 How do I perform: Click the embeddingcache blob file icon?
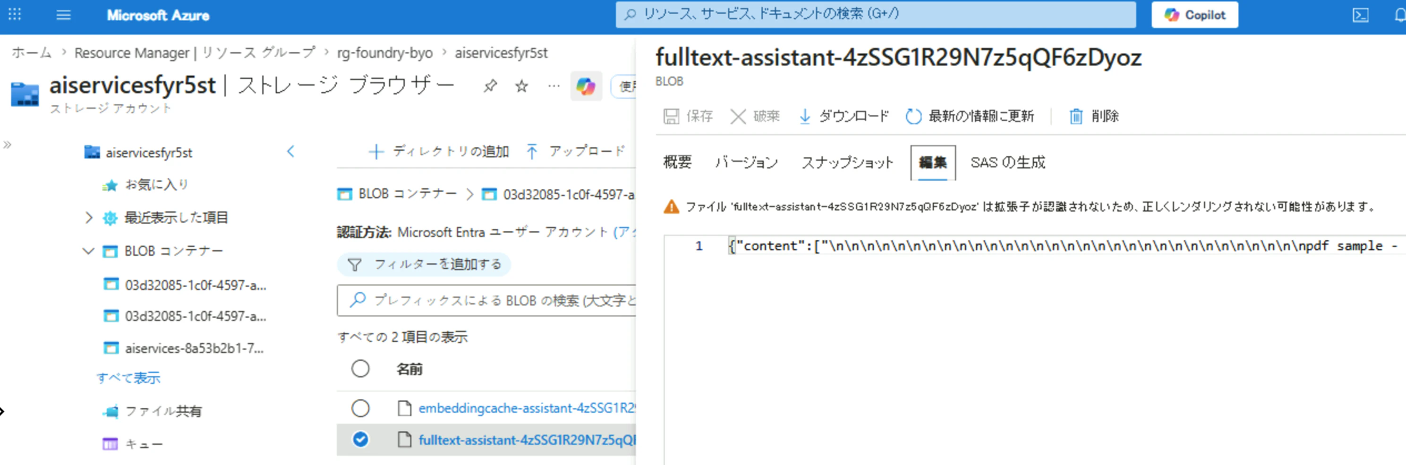tap(404, 408)
